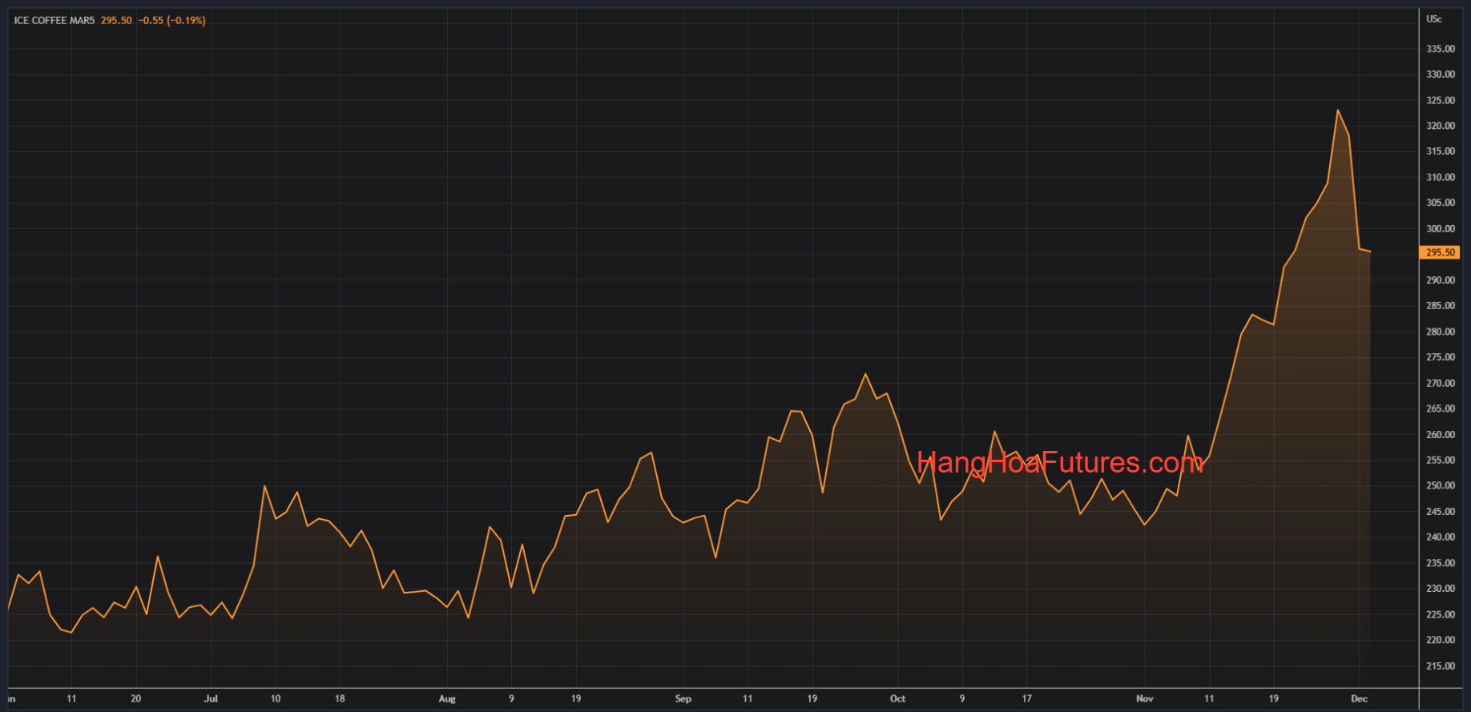Viewport: 1471px width, 712px height.
Task: Click the 215.00 price axis label
Action: point(1440,666)
